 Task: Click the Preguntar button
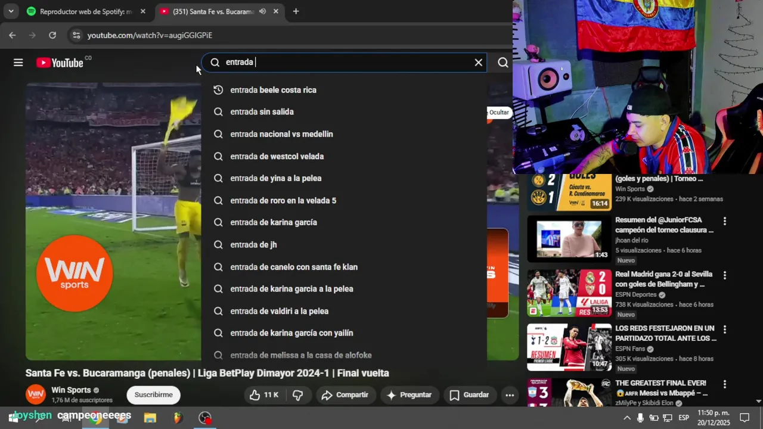coord(409,395)
